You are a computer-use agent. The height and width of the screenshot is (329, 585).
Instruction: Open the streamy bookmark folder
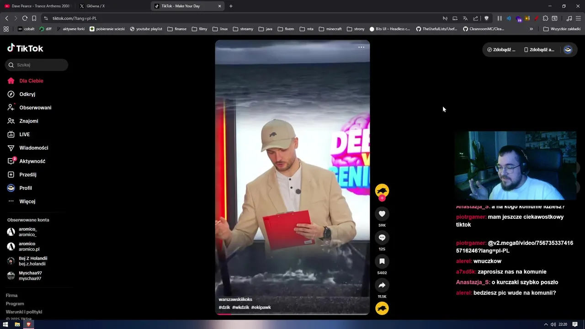(x=243, y=29)
